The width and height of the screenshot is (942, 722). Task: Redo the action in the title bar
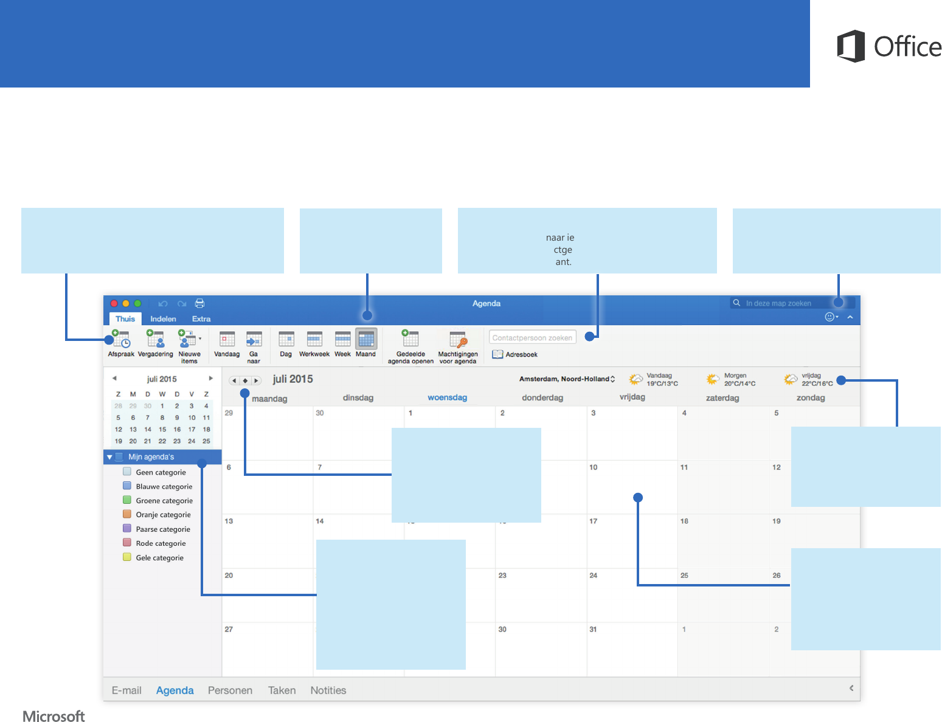point(182,303)
